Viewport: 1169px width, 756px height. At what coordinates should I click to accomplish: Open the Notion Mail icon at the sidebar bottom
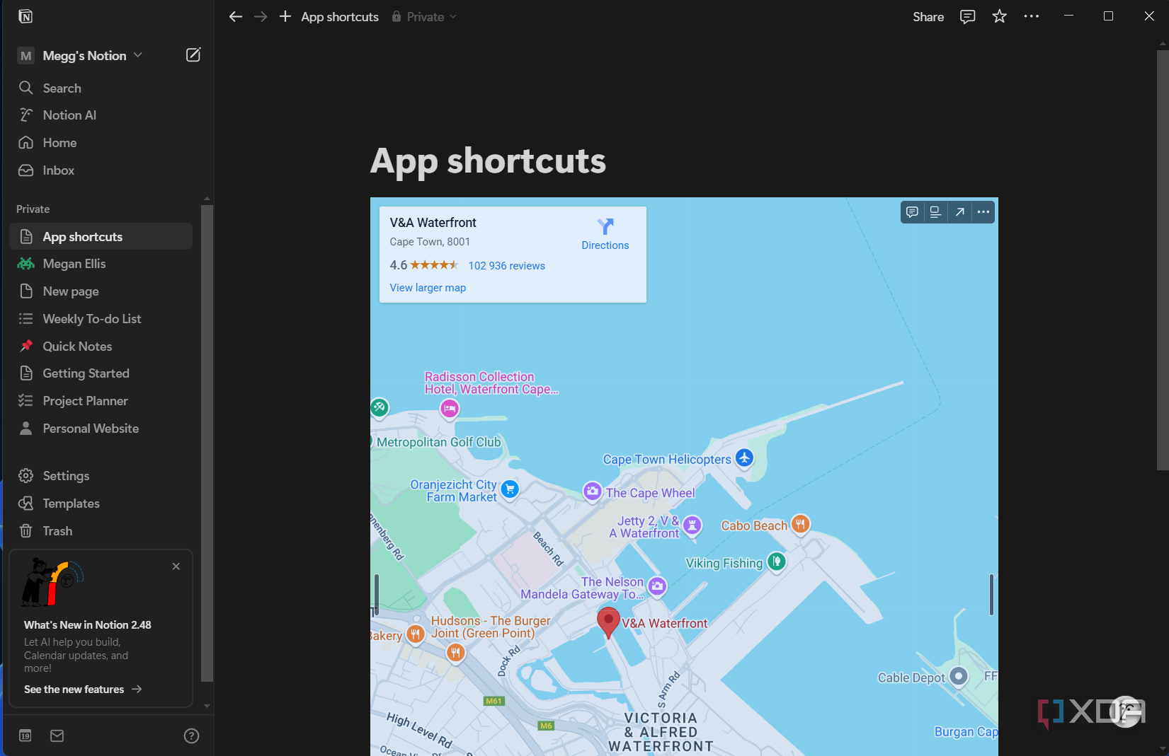pos(57,735)
